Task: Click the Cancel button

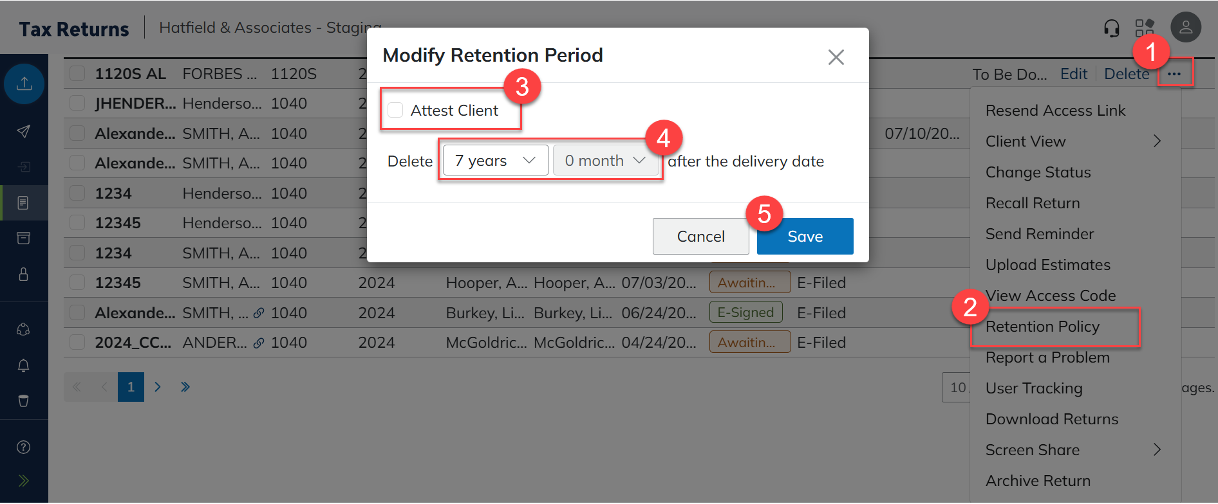Action: point(700,237)
